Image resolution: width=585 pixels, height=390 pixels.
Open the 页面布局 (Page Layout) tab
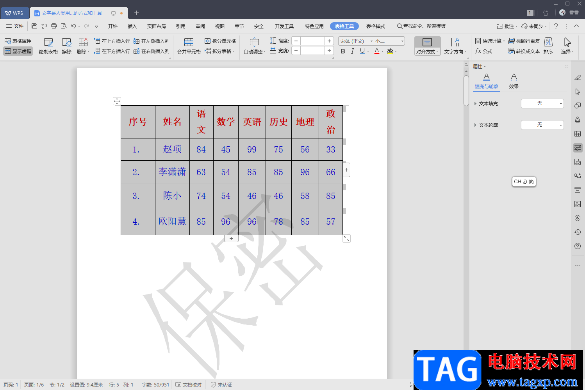(157, 26)
